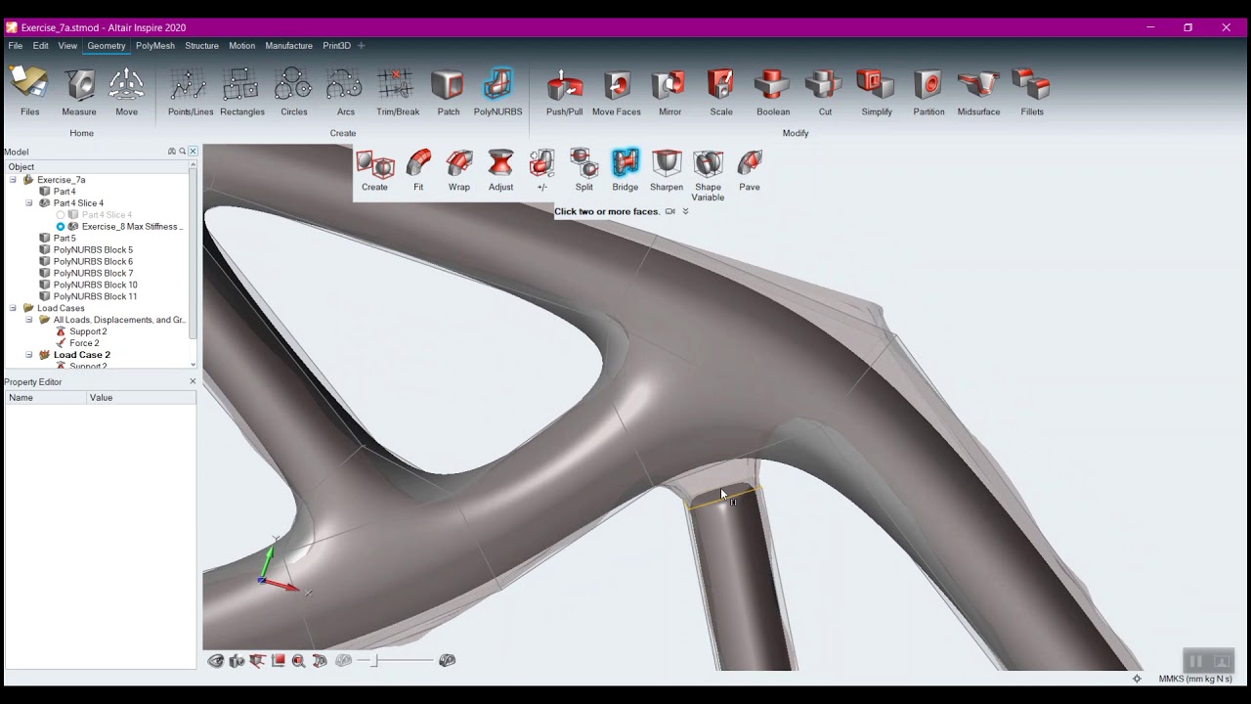Close the Property Editor panel

tap(193, 381)
